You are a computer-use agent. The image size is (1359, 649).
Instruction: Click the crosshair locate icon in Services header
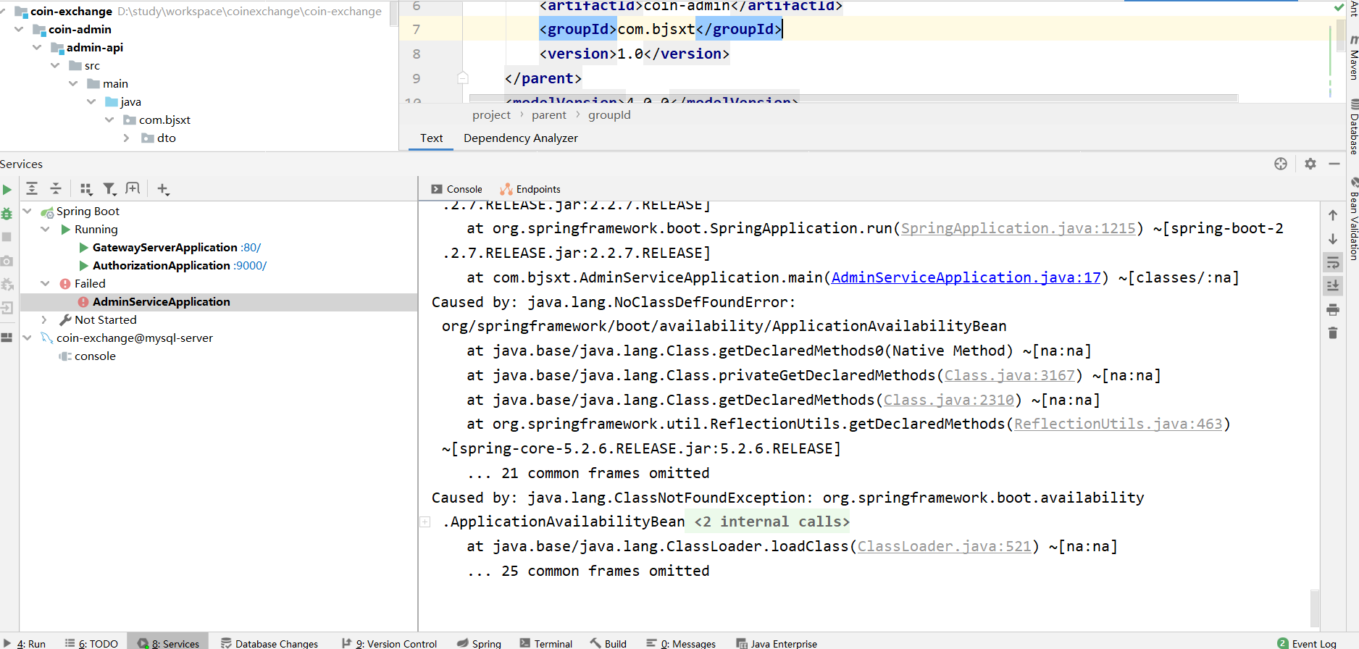pyautogui.click(x=1281, y=164)
